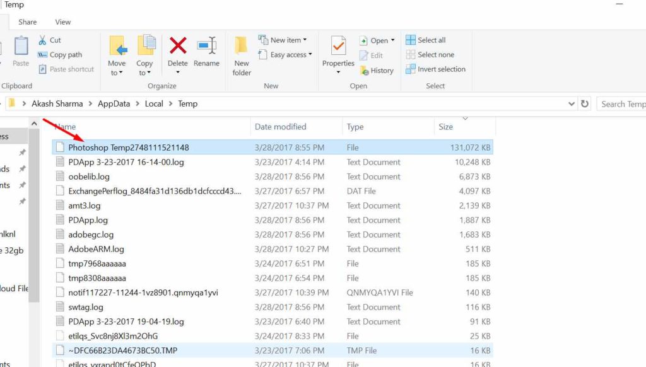Open Properties with the checkmark icon
Screen dimensions: 646x367
[x=338, y=46]
